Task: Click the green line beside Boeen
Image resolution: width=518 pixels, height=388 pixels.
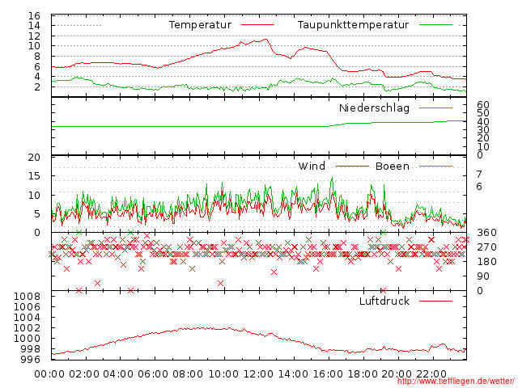Action: point(435,166)
